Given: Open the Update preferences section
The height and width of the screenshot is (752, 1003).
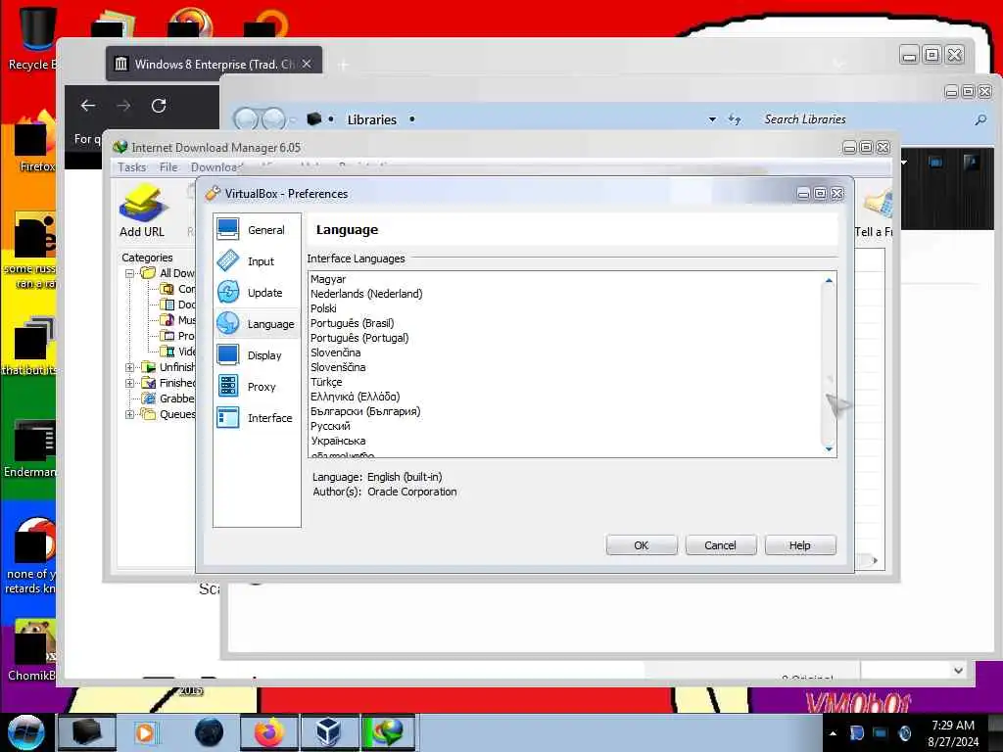Looking at the screenshot, I should point(257,292).
